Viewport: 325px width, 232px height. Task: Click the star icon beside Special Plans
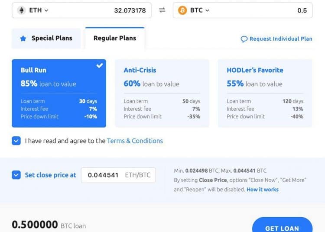click(x=23, y=38)
